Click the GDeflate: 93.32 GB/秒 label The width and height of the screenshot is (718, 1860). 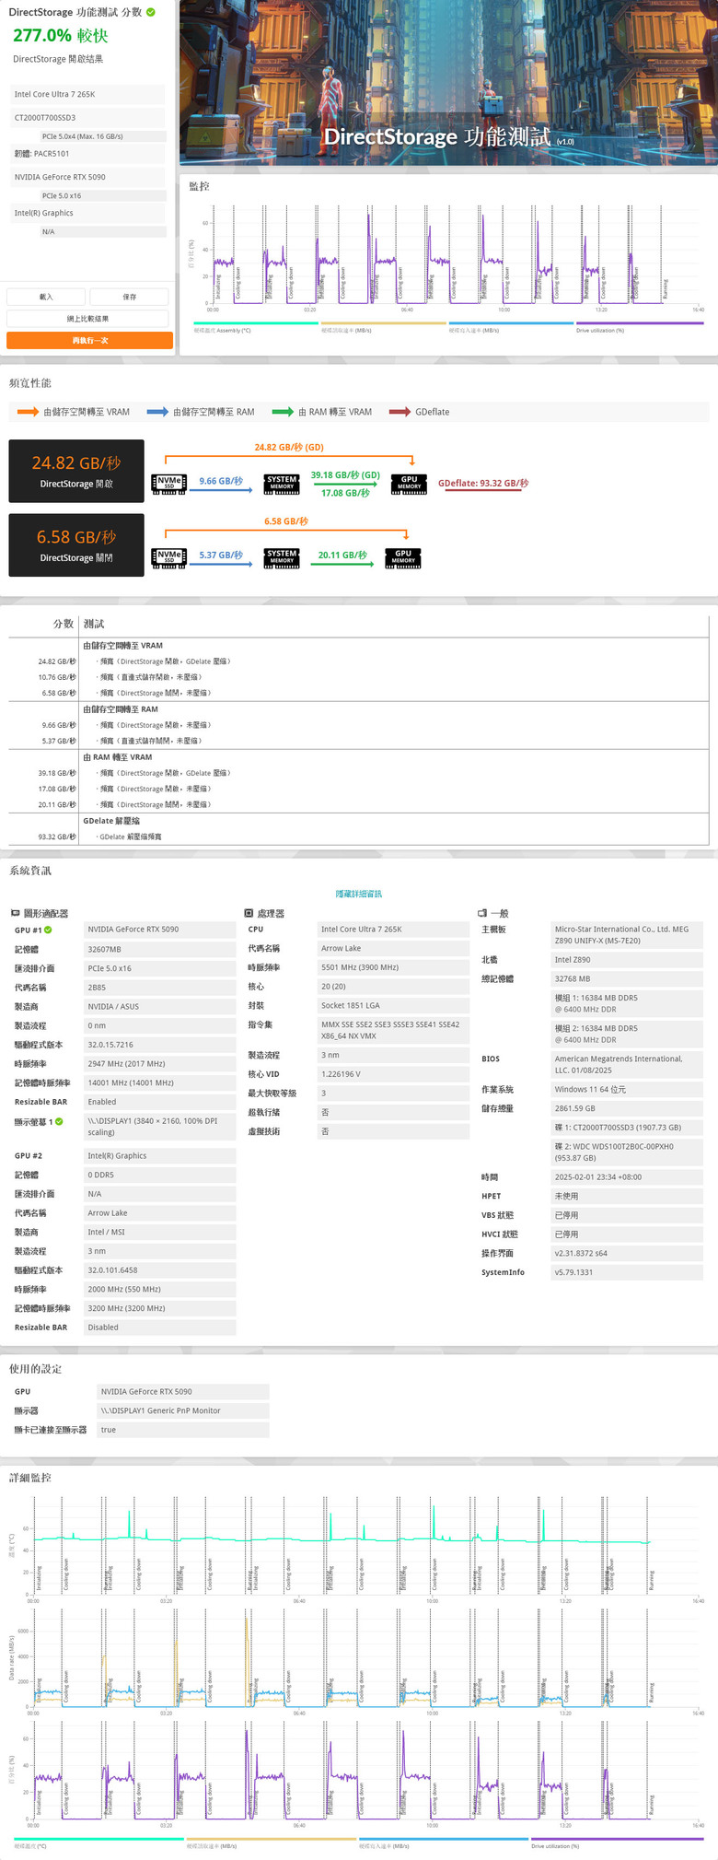click(483, 483)
